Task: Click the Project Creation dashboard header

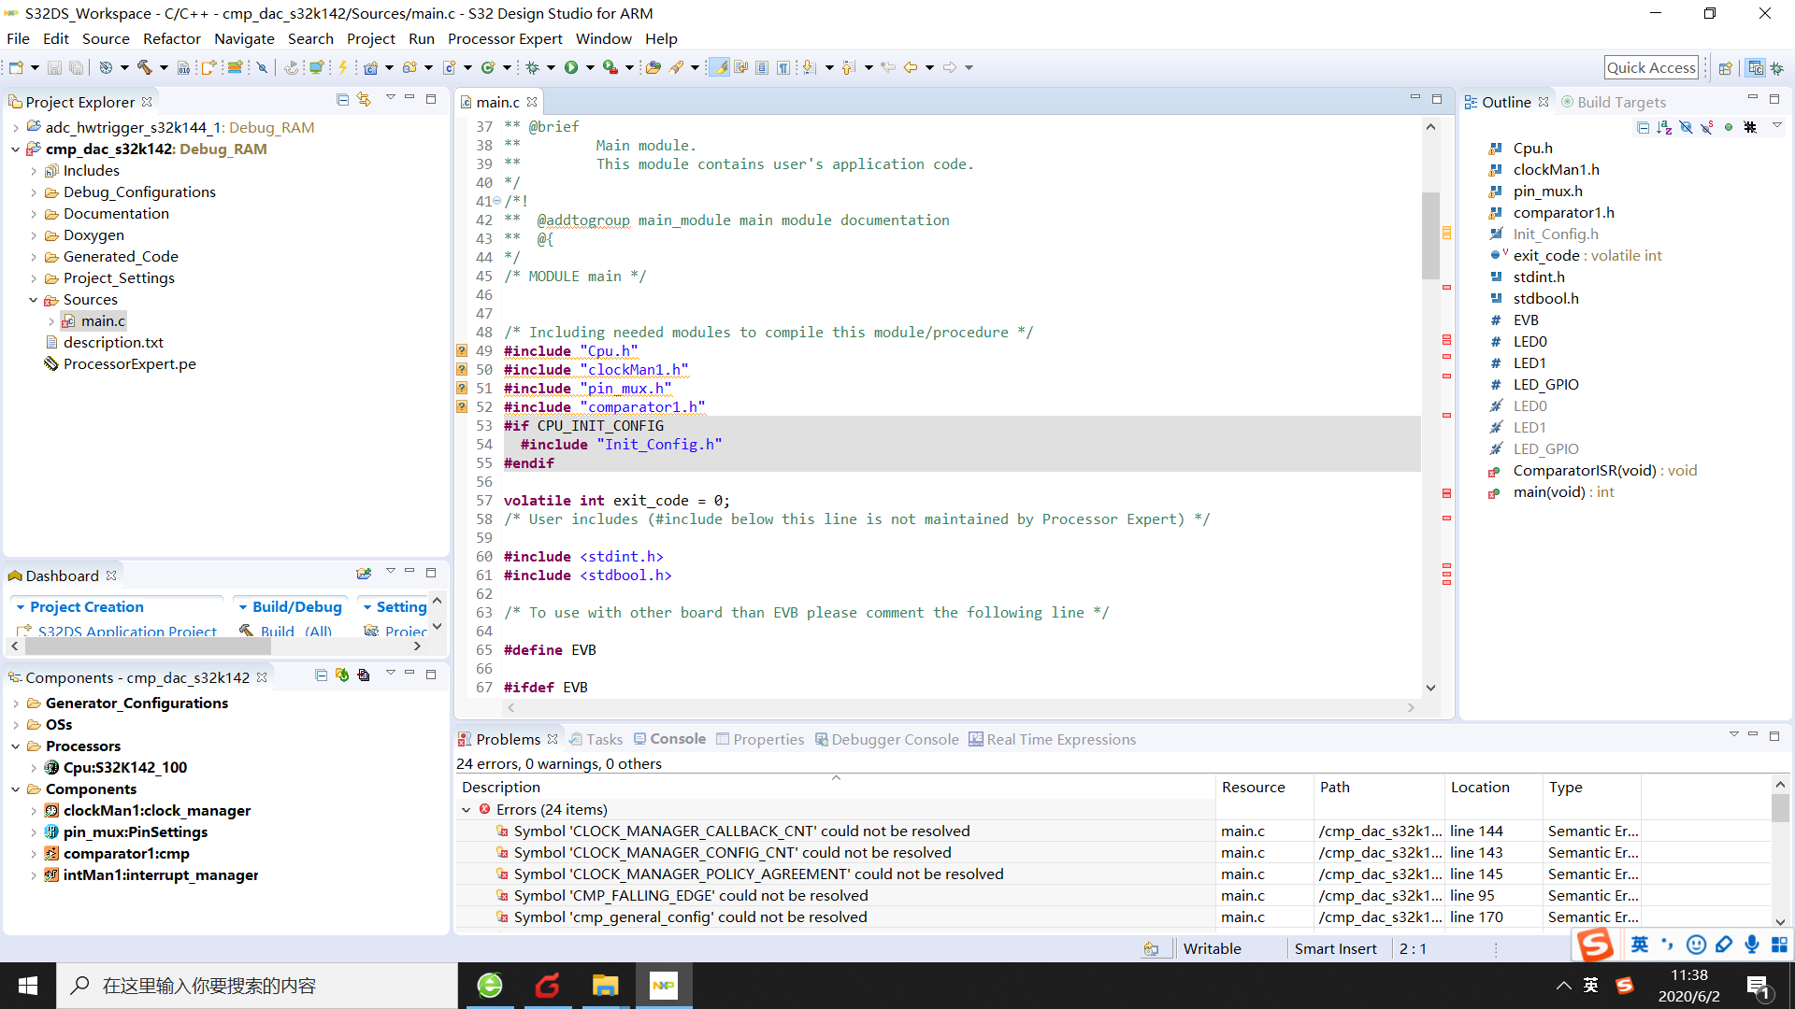Action: (x=86, y=607)
